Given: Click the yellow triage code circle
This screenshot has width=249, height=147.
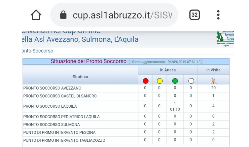Looking at the screenshot, I should tap(160, 81).
